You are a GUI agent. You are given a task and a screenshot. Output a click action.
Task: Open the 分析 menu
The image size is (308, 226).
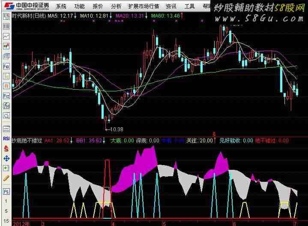click(x=116, y=6)
